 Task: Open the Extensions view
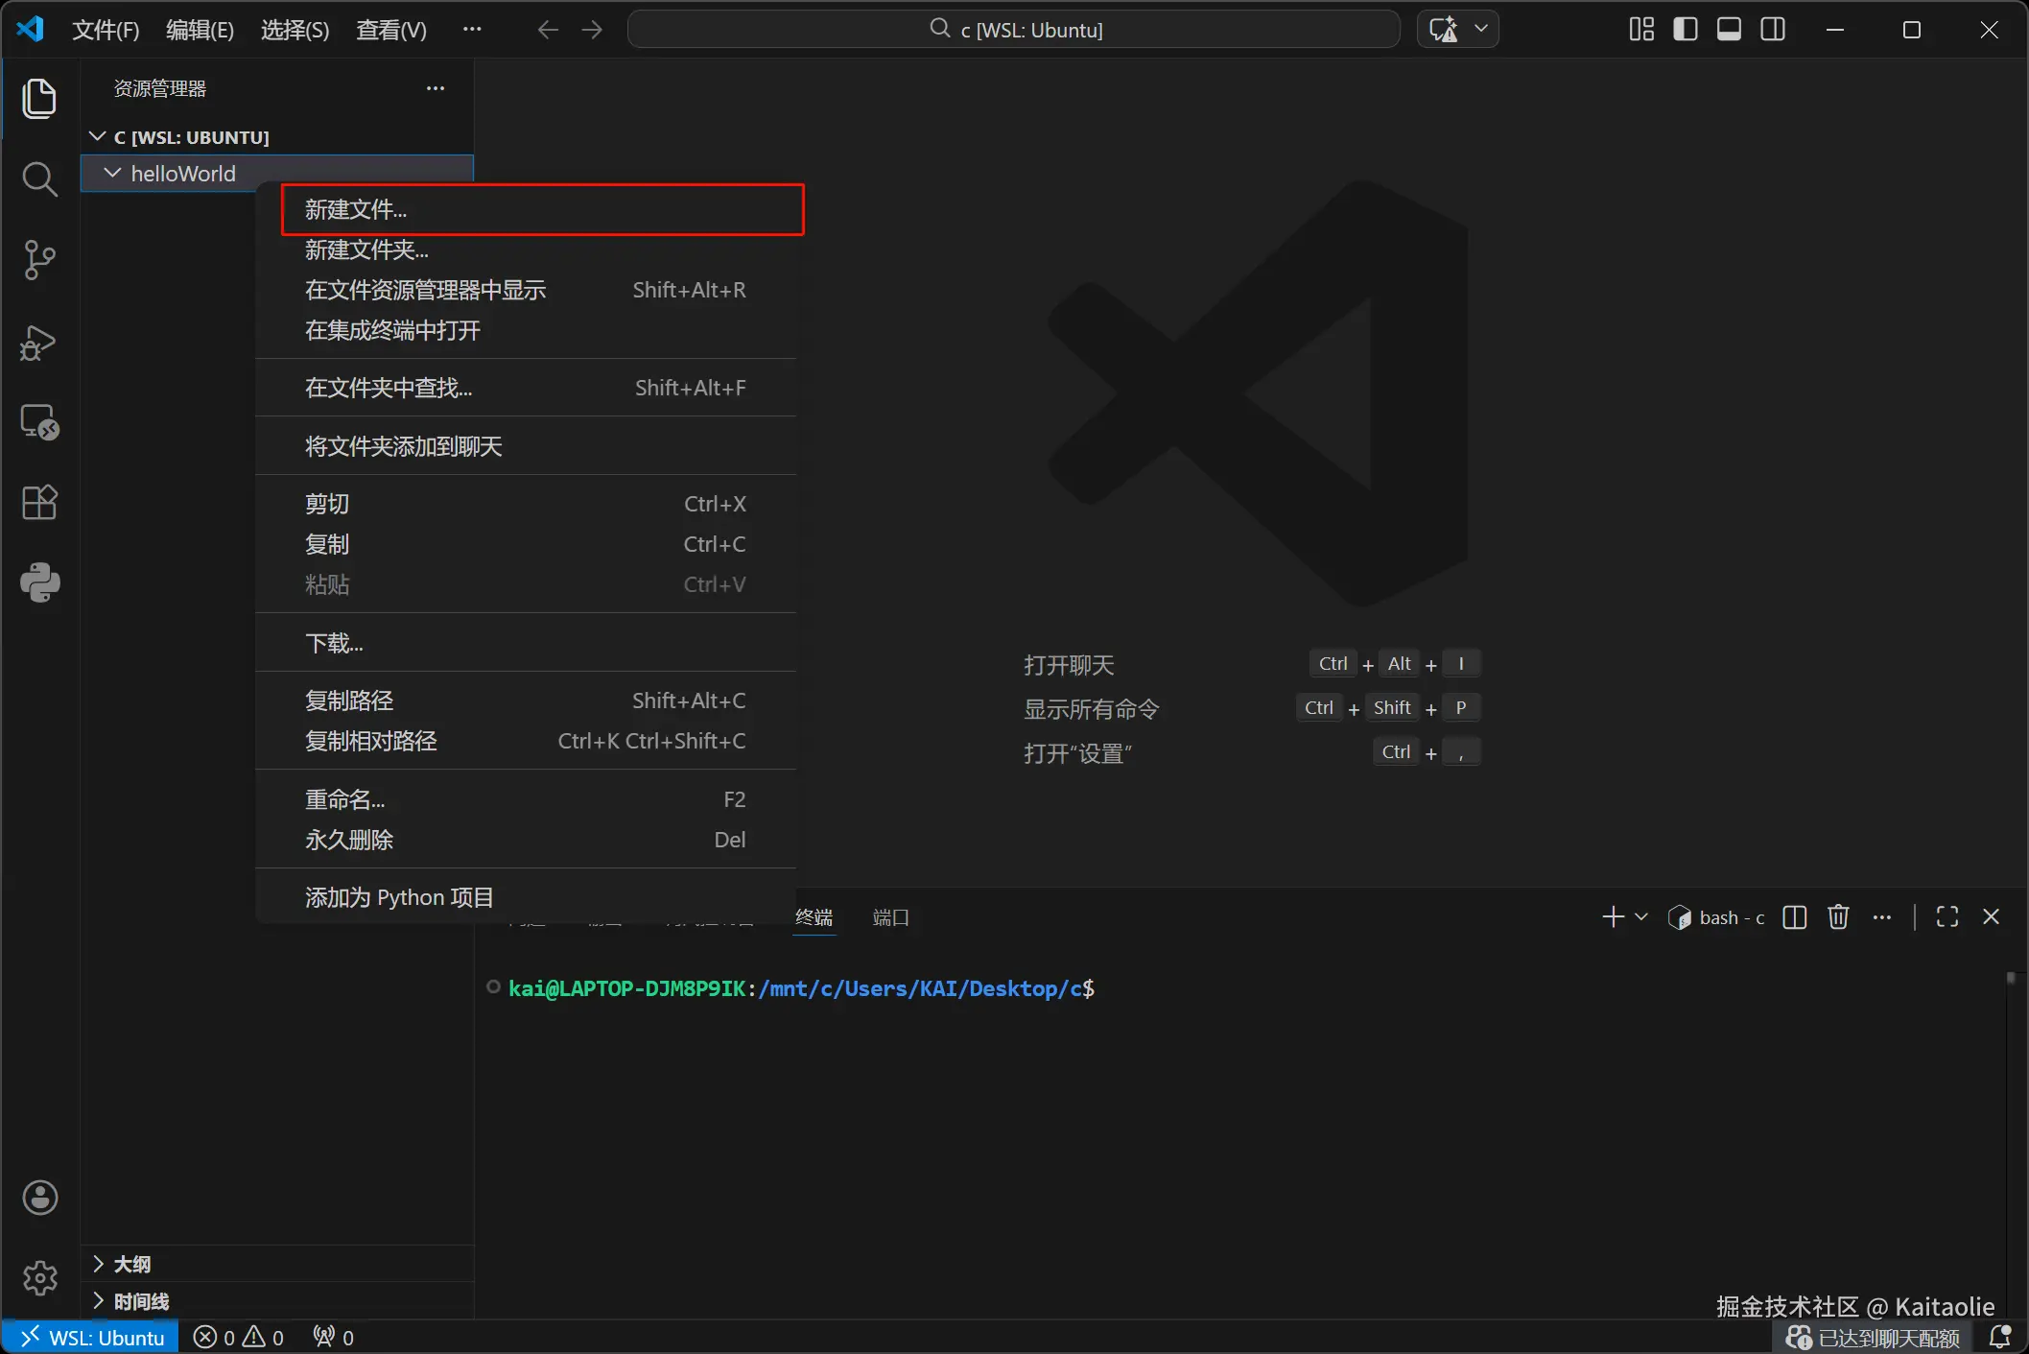[x=39, y=502]
